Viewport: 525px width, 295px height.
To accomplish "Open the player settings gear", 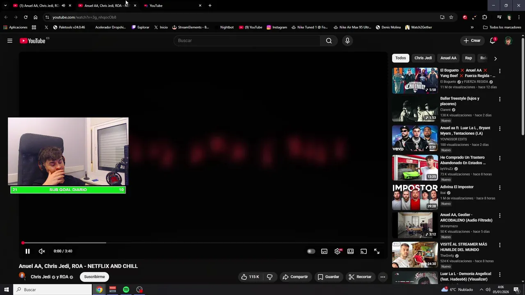I will coord(337,251).
